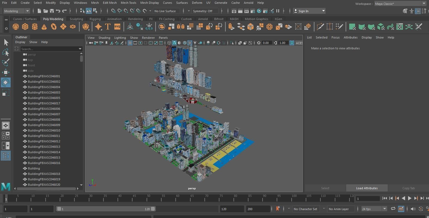Click the Multi-Cut tool shelf icon
429x218 pixels.
coord(320,27)
